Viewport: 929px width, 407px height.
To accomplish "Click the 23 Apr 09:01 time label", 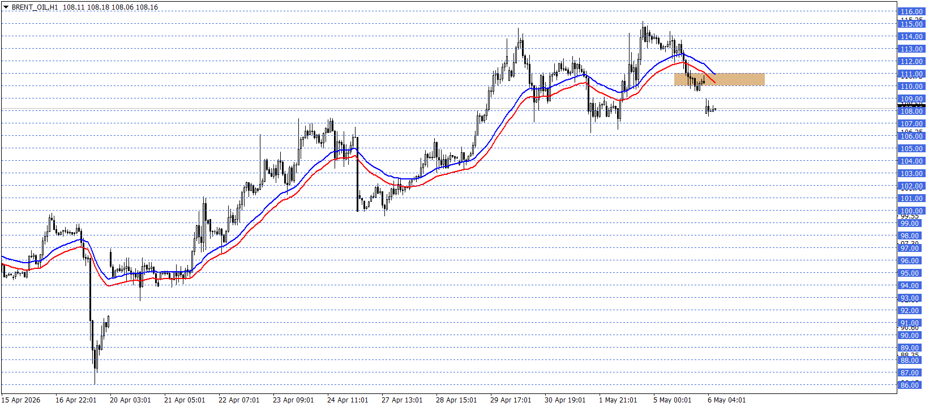I will tap(293, 400).
